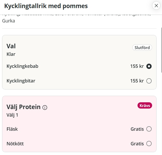The width and height of the screenshot is (162, 155).
Task: Choose the Kycklingbitar radio button
Action: click(x=149, y=81)
